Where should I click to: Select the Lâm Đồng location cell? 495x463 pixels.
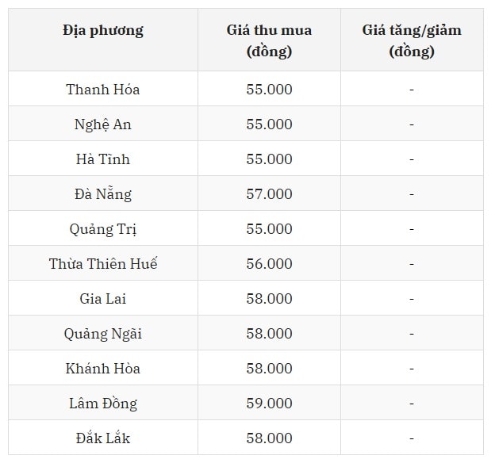tap(103, 404)
